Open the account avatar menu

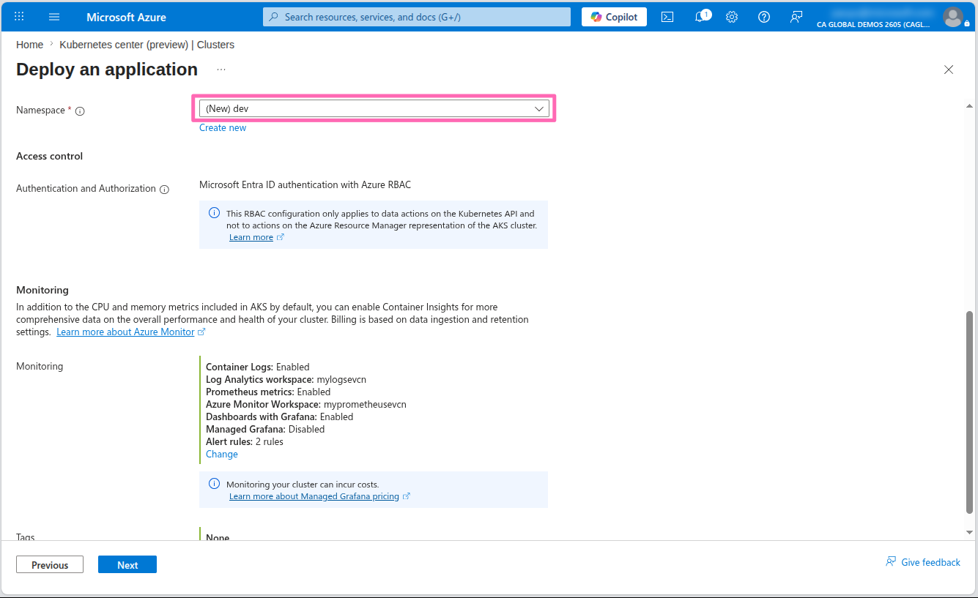click(x=953, y=16)
